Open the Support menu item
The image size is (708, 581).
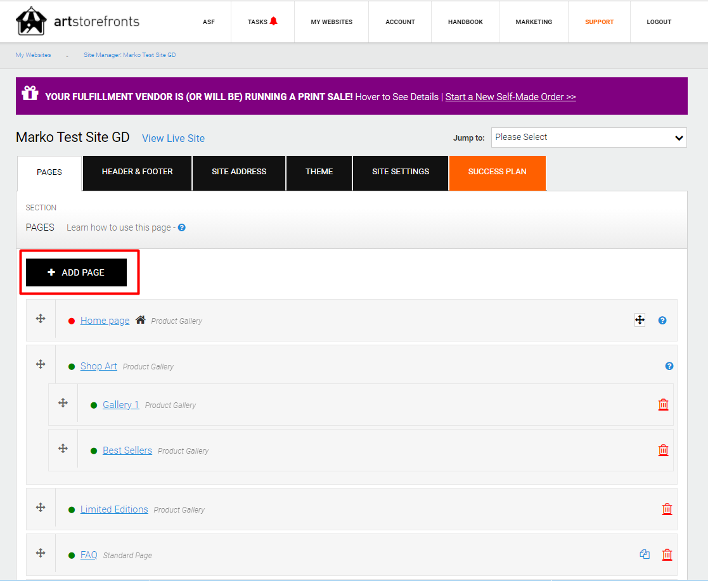tap(599, 22)
